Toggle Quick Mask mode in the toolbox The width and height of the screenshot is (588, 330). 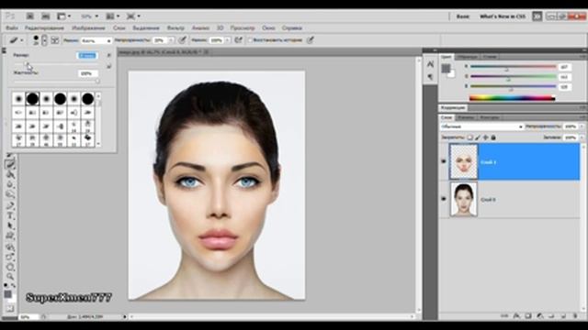pos(10,309)
